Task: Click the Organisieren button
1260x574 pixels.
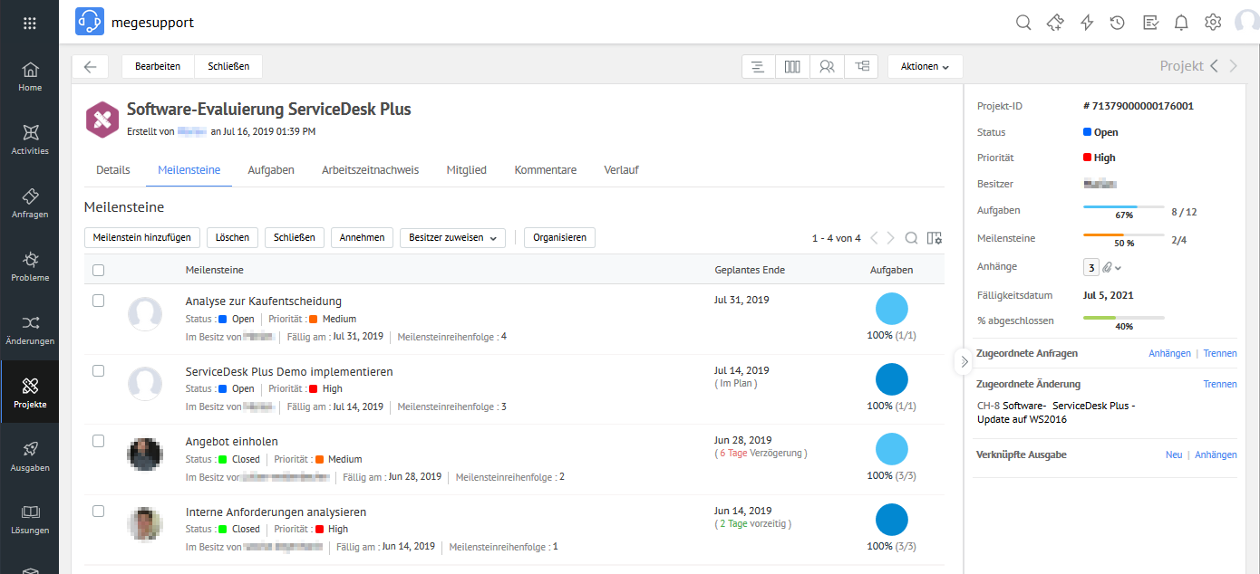Action: 559,237
